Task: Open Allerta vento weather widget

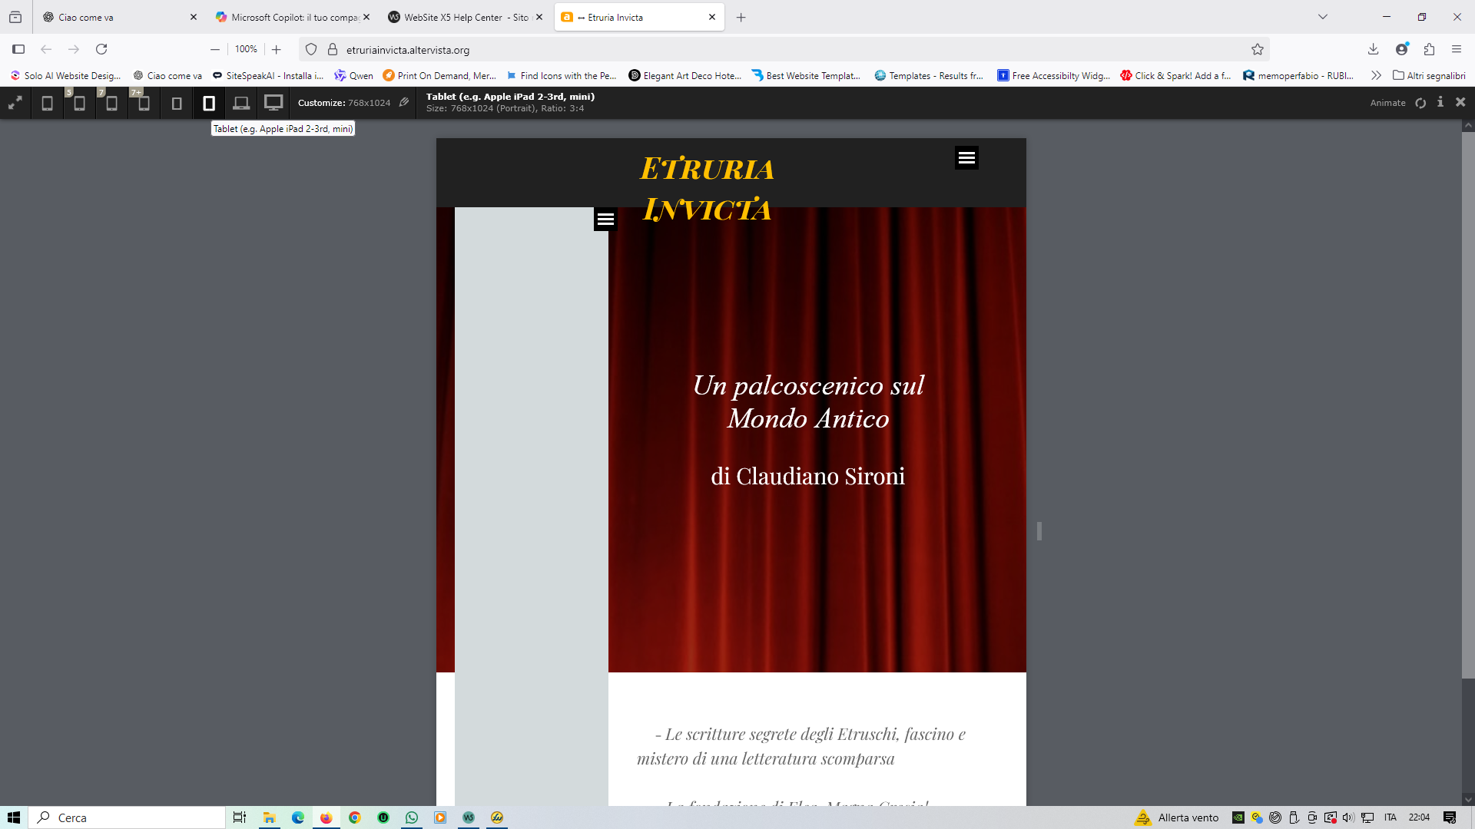Action: [x=1177, y=817]
